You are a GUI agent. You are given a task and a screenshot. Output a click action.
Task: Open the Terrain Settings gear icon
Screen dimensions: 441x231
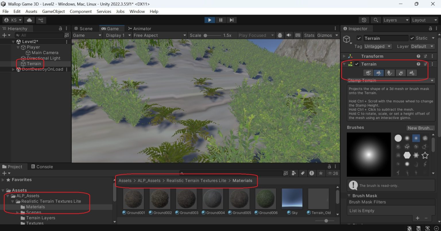point(412,73)
